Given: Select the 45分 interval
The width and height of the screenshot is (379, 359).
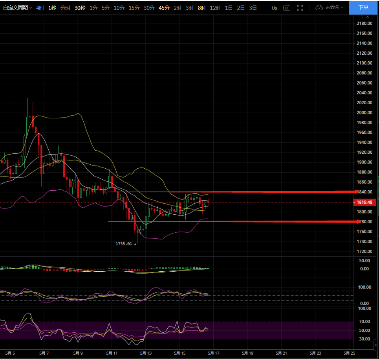Looking at the screenshot, I should coord(164,8).
